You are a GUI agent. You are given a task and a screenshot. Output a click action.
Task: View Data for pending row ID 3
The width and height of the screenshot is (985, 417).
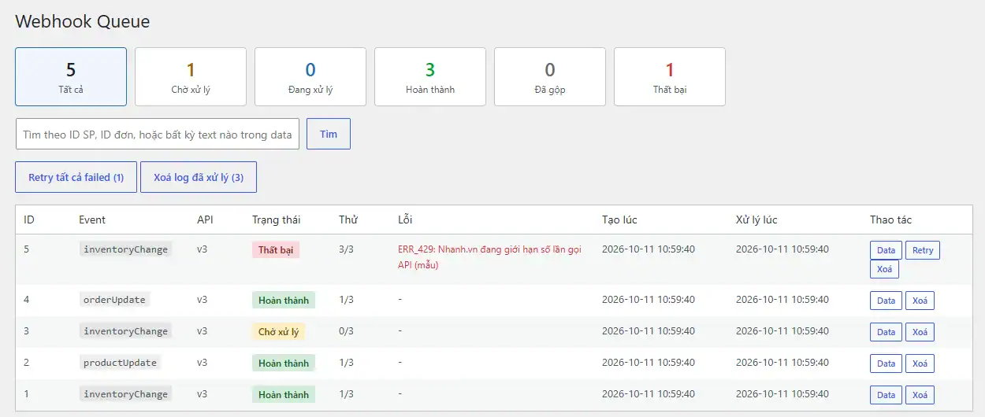(886, 332)
